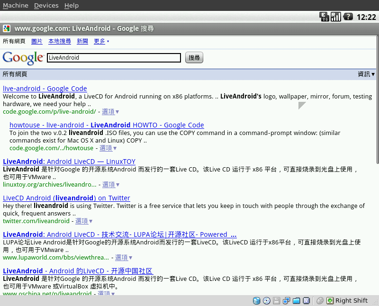Screen dimensions: 379x306
Task: Click the signal strength status icon
Action: tap(335, 17)
